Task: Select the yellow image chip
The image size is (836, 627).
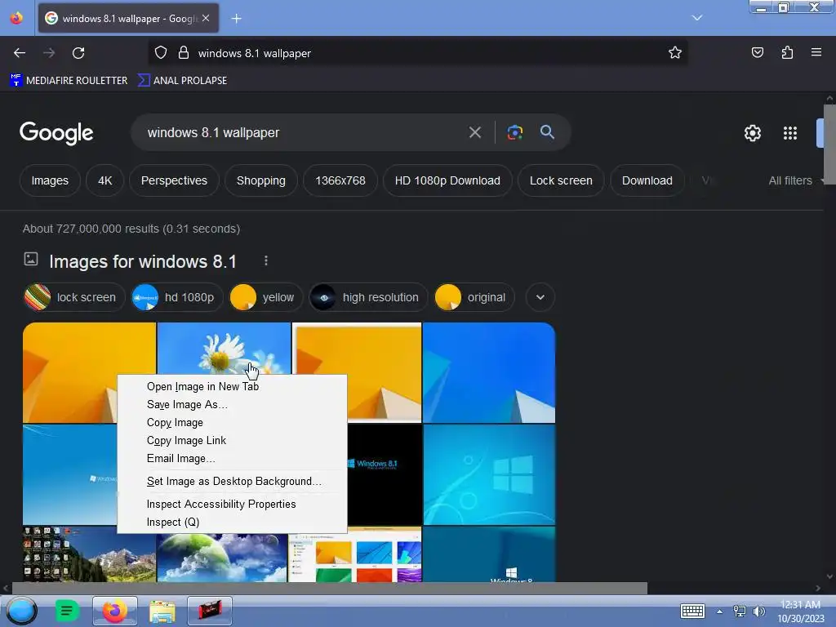Action: (x=265, y=297)
